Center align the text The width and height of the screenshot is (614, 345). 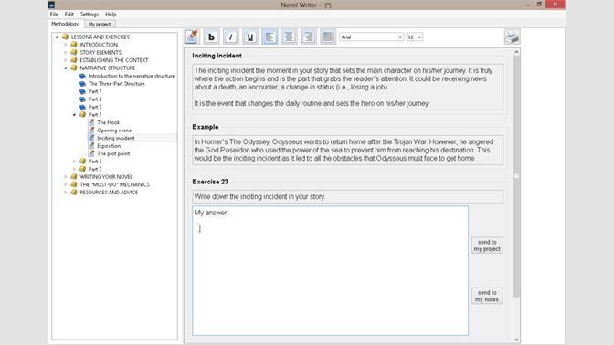(x=289, y=37)
